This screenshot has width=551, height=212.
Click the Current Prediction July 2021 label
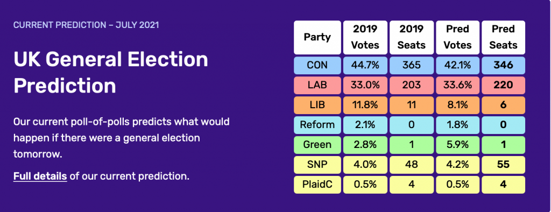tap(86, 25)
